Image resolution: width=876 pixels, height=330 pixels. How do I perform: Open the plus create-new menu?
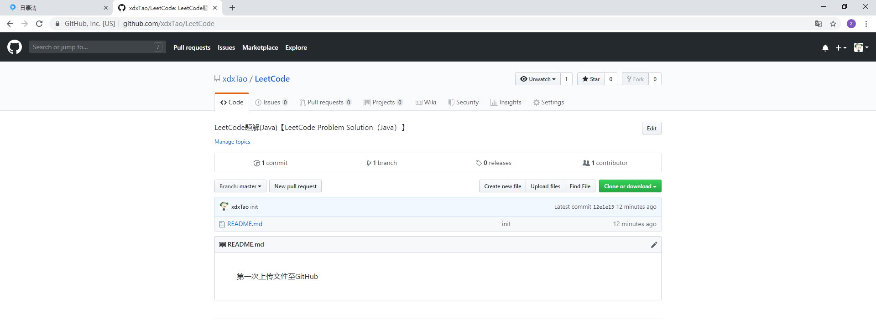click(x=841, y=47)
